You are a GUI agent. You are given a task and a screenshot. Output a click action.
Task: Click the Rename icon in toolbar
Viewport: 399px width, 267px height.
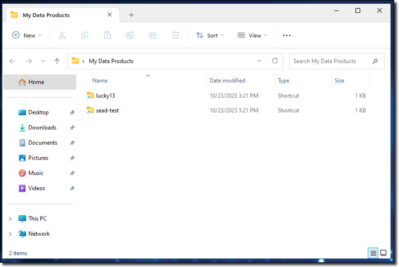pyautogui.click(x=130, y=35)
